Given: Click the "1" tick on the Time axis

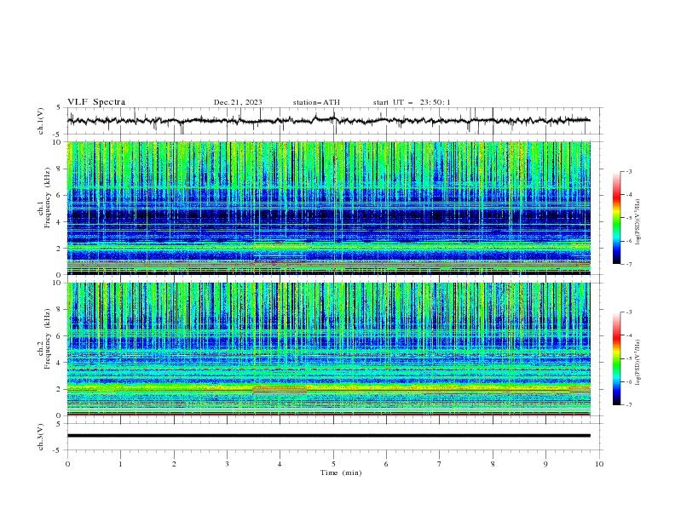Looking at the screenshot, I should coord(120,464).
